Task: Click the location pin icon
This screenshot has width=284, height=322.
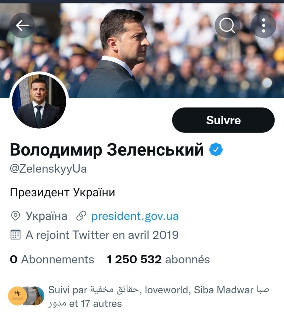Action: click(x=16, y=216)
